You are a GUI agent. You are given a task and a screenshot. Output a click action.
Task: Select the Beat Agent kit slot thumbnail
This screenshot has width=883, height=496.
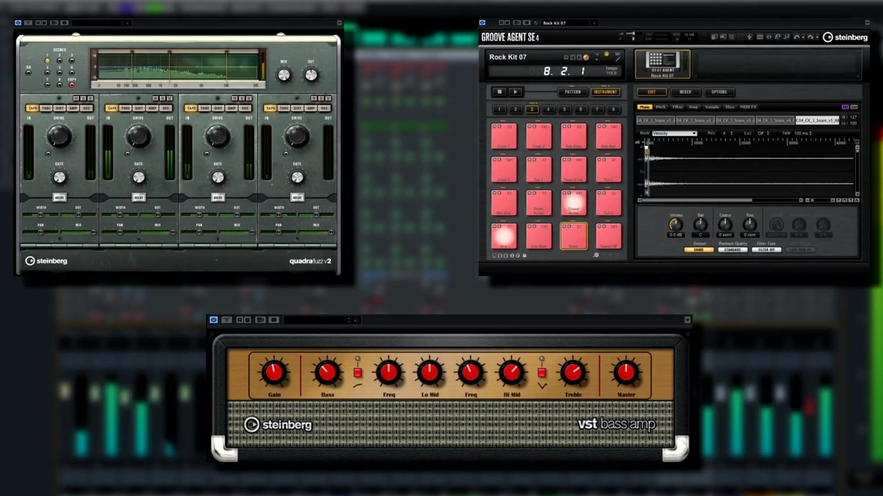662,63
